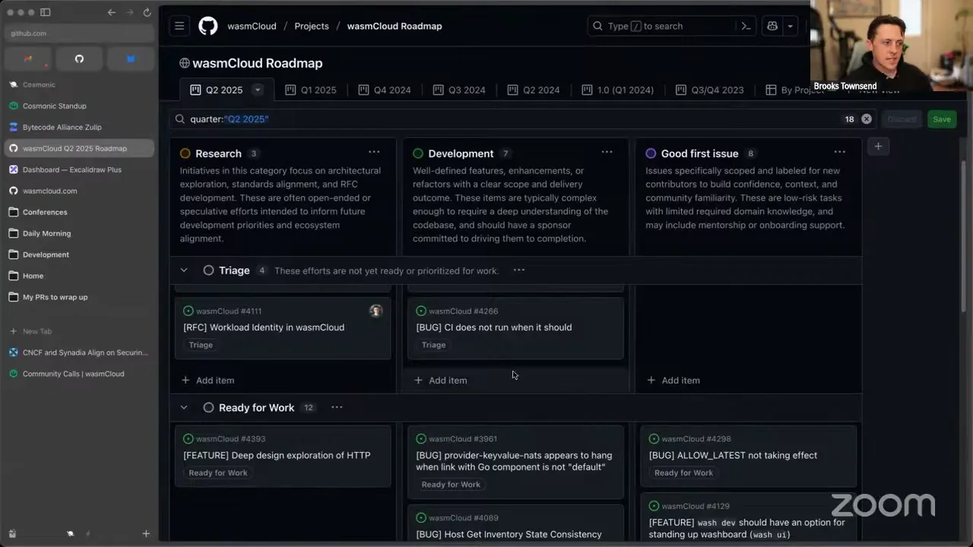973x547 pixels.
Task: Expand the Daily Morning folder
Action: click(x=79, y=233)
